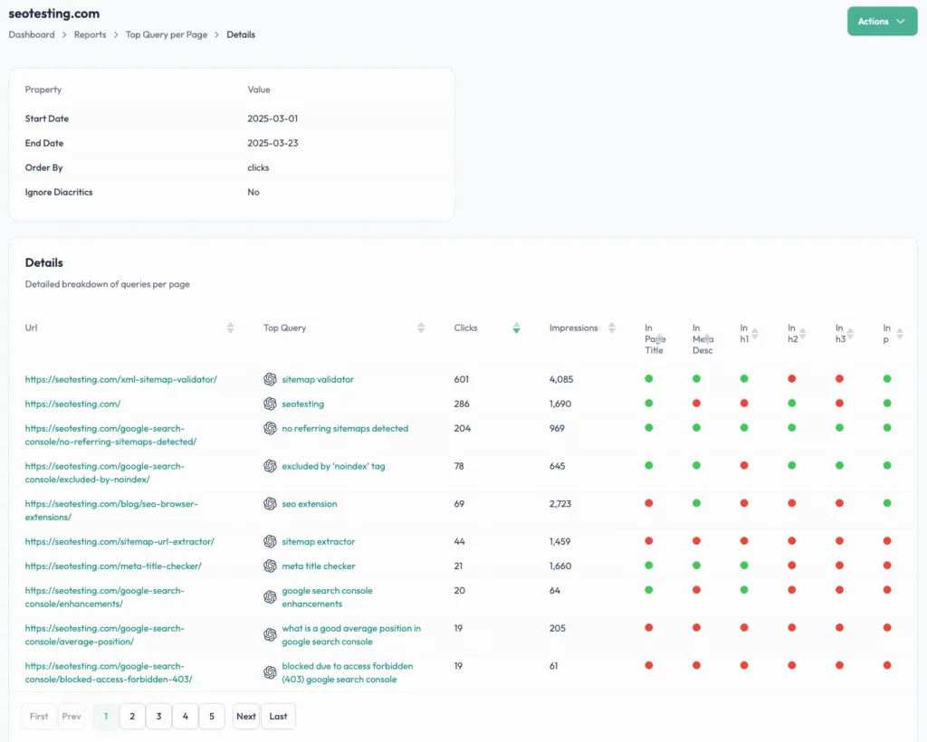Open the Reports breadcrumb item
927x742 pixels.
pyautogui.click(x=90, y=34)
